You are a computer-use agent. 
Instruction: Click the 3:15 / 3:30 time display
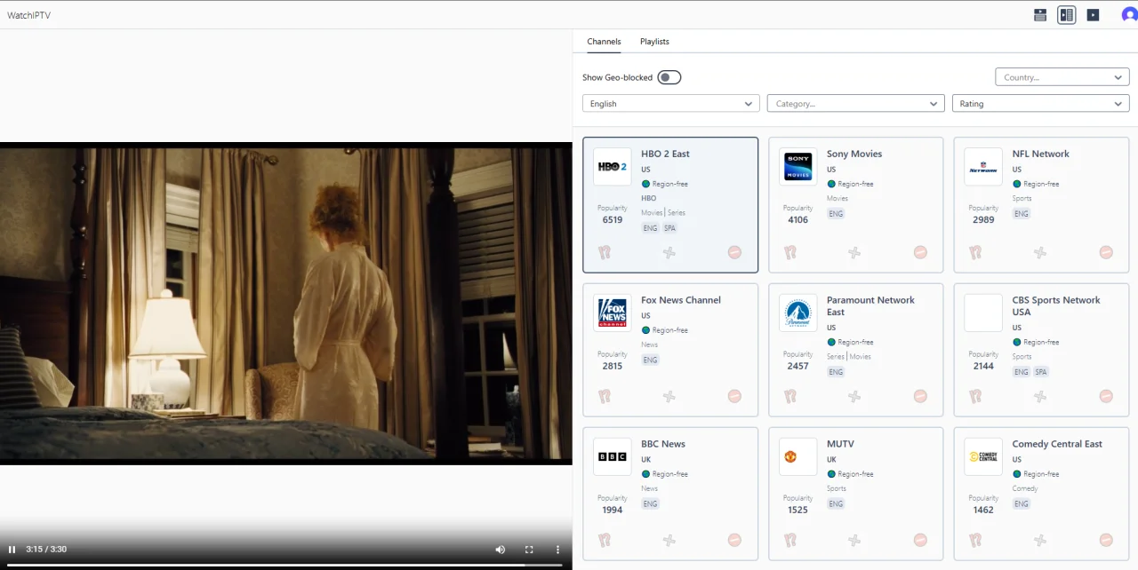46,550
